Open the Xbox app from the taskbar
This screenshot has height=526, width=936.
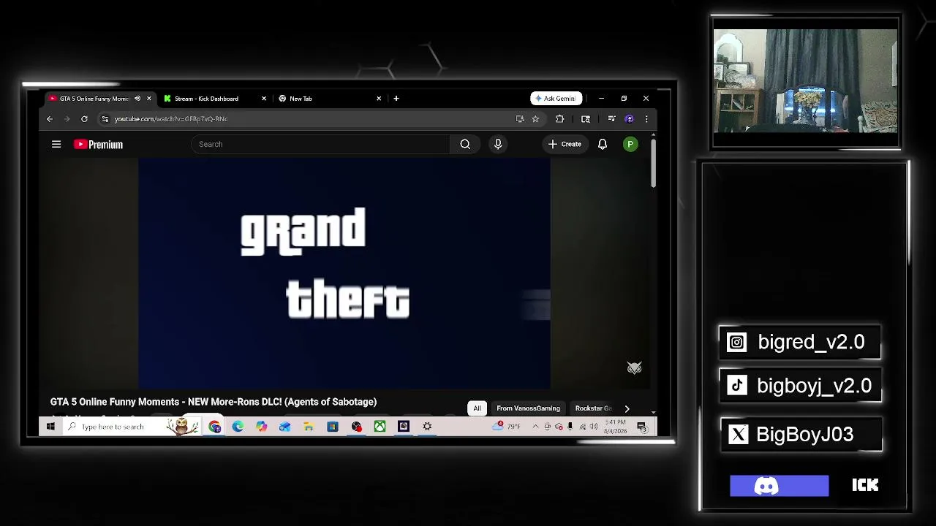[380, 427]
